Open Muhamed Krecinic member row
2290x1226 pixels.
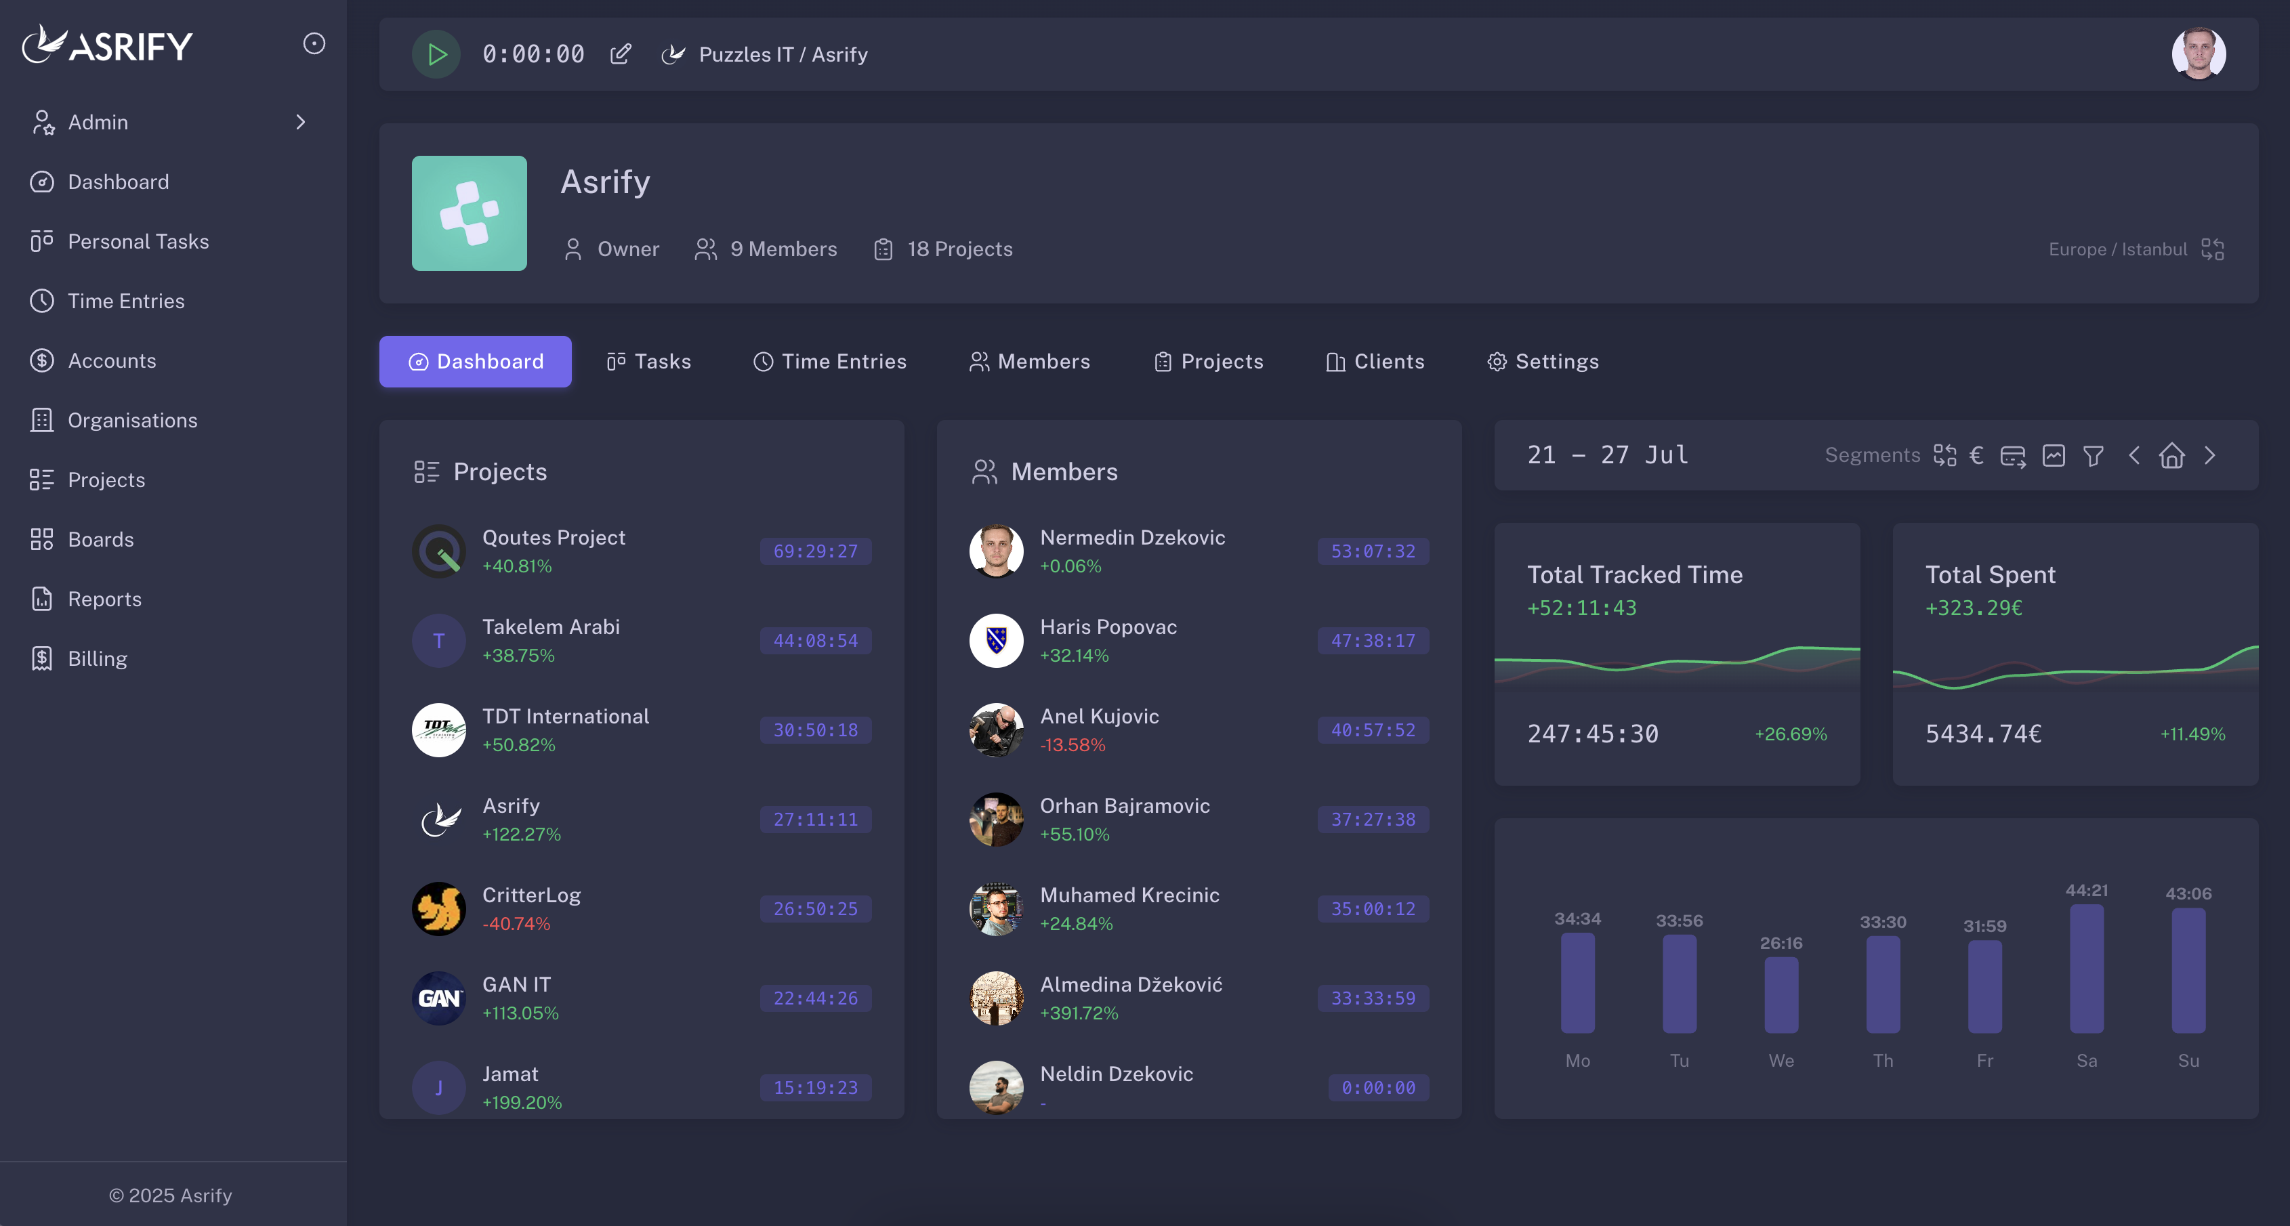[1199, 908]
